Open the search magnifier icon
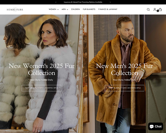Image resolution: width=166 pixels, height=133 pixels. pos(148,9)
